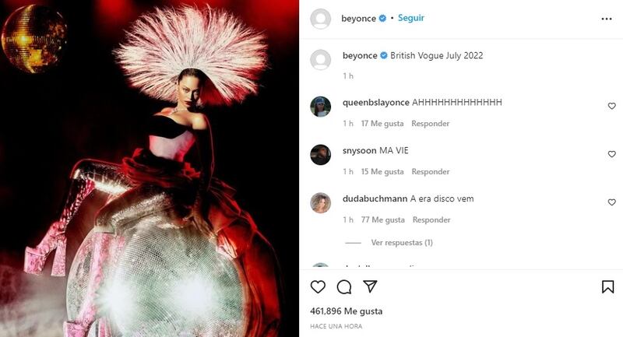This screenshot has width=623, height=337.
Task: Click the British Vogue post photo
Action: pos(150,168)
